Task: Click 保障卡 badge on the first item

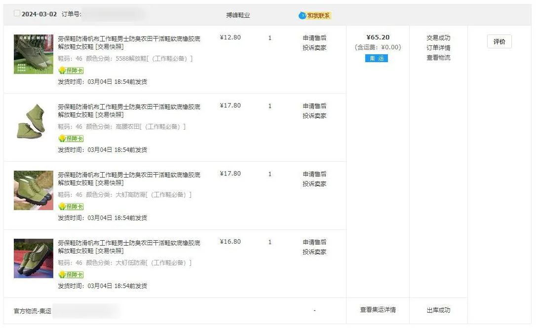Action: [71, 71]
